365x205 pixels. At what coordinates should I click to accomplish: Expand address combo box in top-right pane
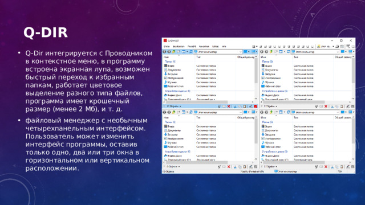click(338, 52)
